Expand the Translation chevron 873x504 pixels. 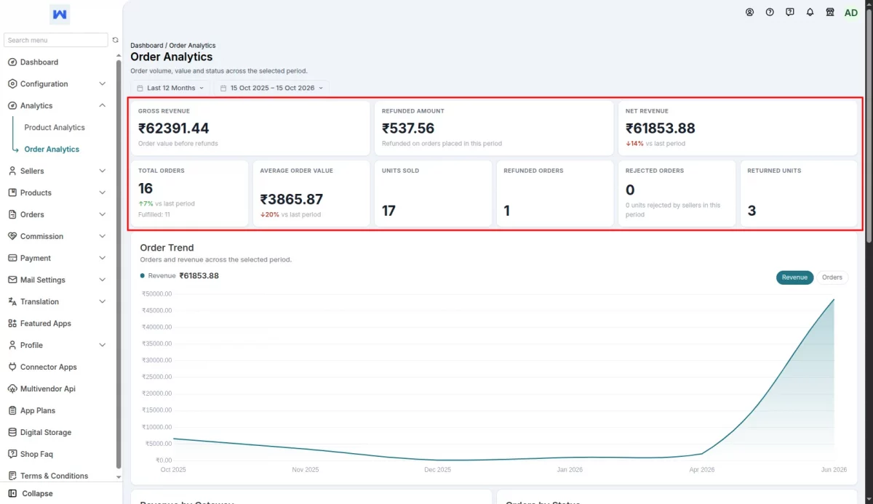pos(102,302)
